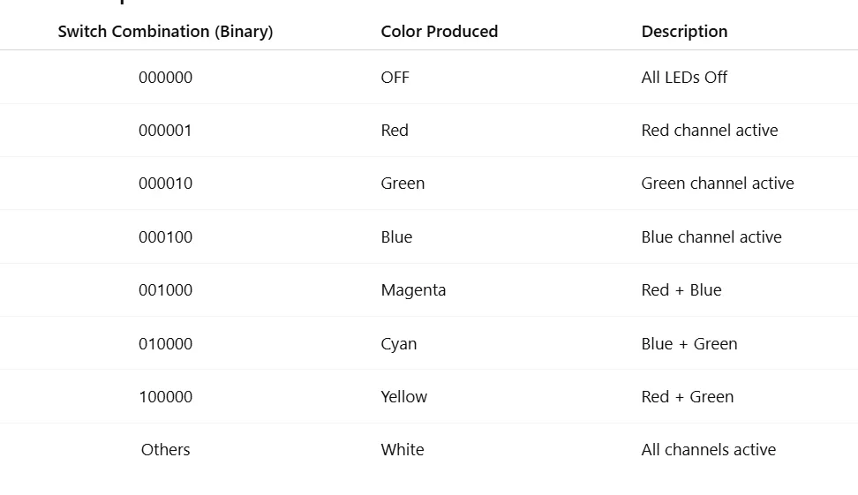Screen dimensions: 858x495
Task: Click the 010000 binary value
Action: click(165, 343)
